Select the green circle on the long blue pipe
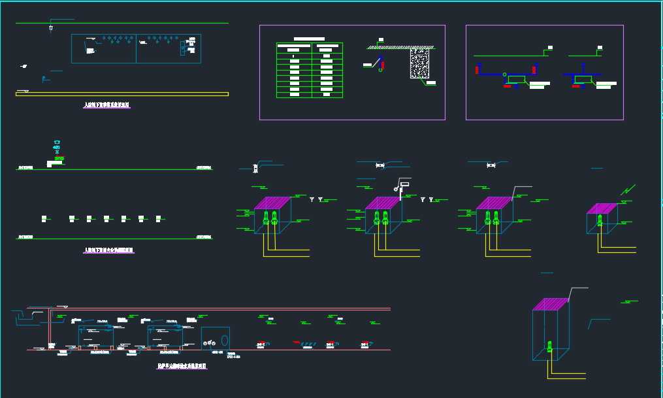This screenshot has width=663, height=398. coord(504,75)
